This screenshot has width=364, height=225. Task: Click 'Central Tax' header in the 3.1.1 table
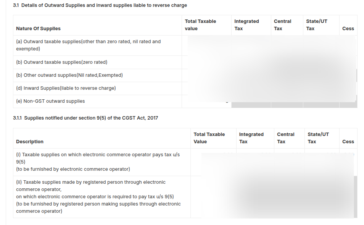click(x=285, y=138)
